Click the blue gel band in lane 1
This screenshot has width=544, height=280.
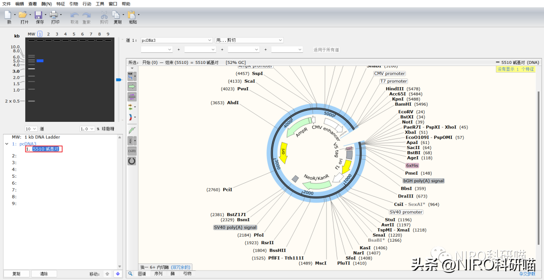pos(40,60)
